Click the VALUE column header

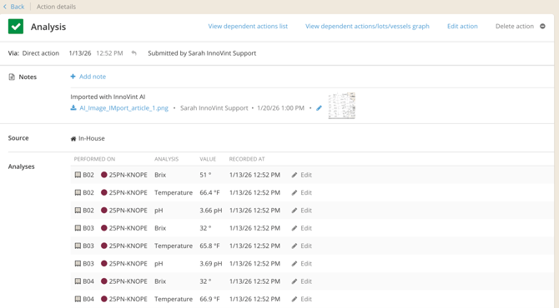click(208, 159)
